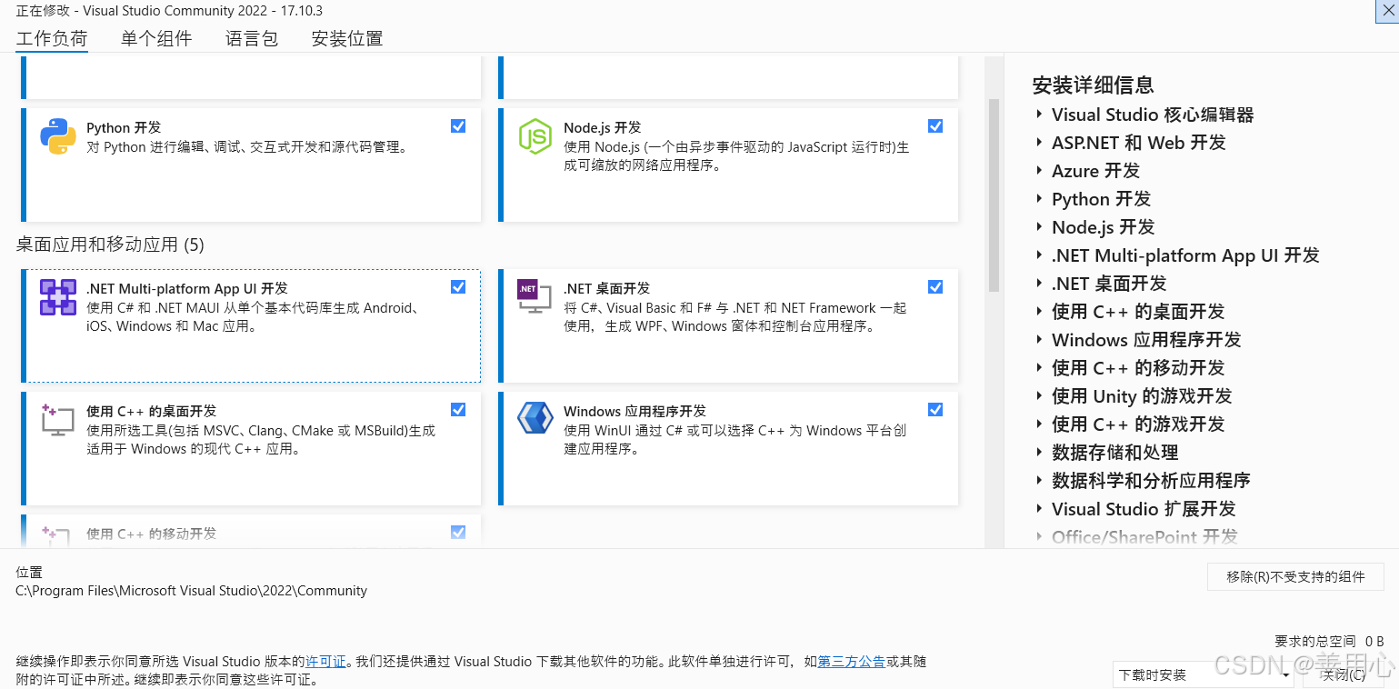The height and width of the screenshot is (689, 1399).
Task: Open the 第三方公告 link
Action: point(852,662)
